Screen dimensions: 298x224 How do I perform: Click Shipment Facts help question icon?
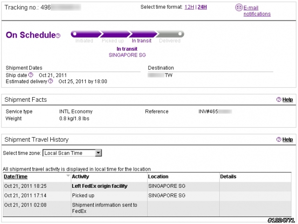(278, 100)
